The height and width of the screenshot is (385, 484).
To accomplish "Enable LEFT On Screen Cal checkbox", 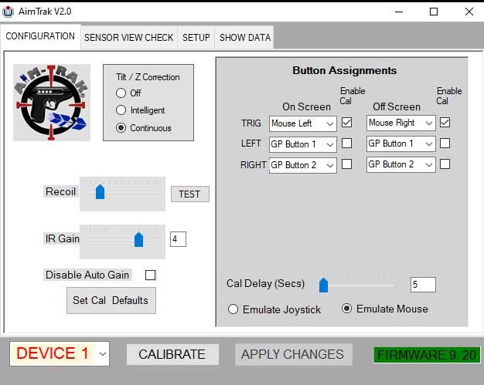I will [x=346, y=144].
